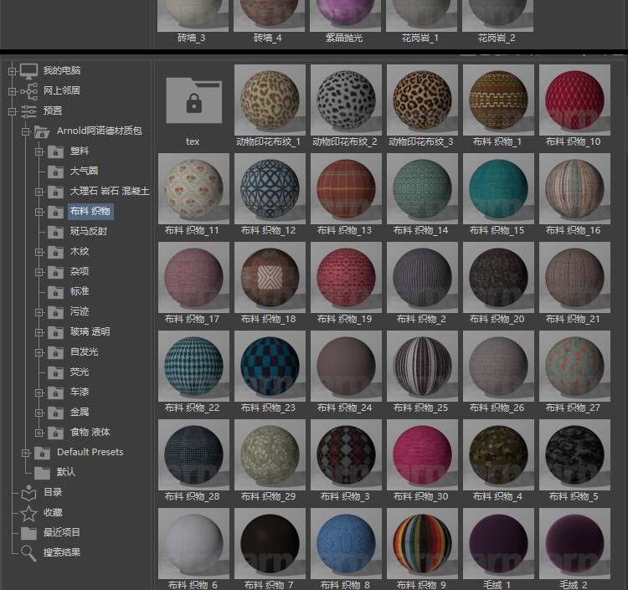The image size is (628, 590).
Task: Select the 布料 织物_18 material
Action: coord(270,277)
